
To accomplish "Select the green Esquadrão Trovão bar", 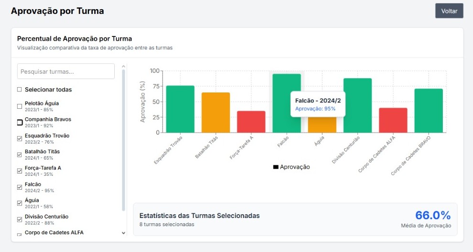I will [x=180, y=109].
